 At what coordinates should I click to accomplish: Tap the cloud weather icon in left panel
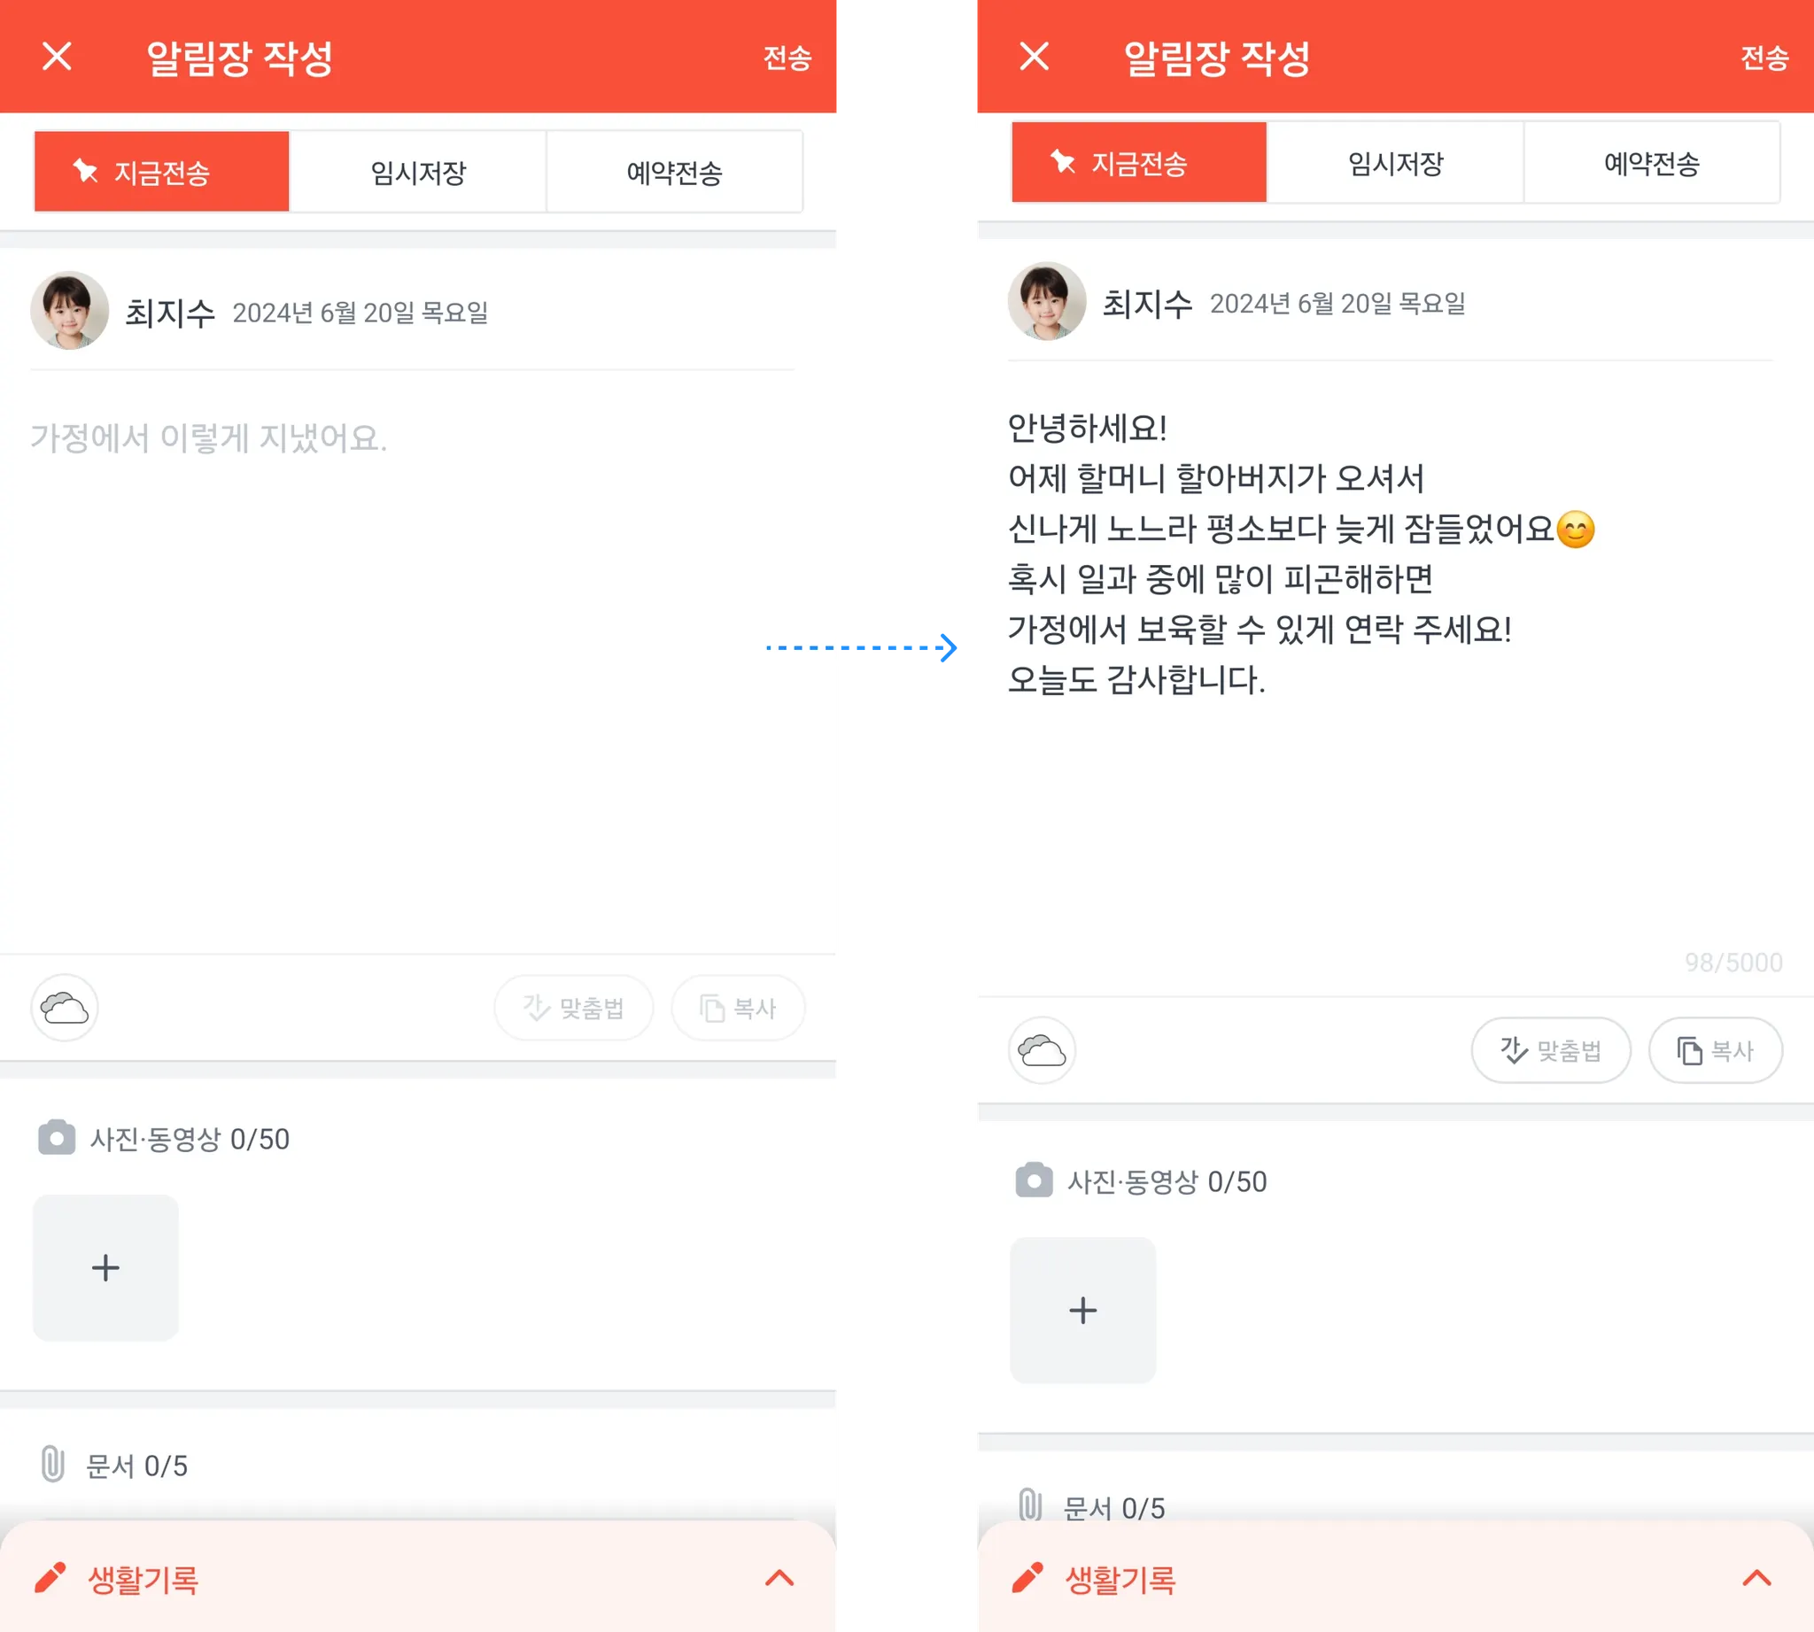[65, 1008]
